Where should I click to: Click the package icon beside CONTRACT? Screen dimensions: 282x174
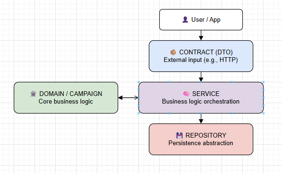point(173,52)
